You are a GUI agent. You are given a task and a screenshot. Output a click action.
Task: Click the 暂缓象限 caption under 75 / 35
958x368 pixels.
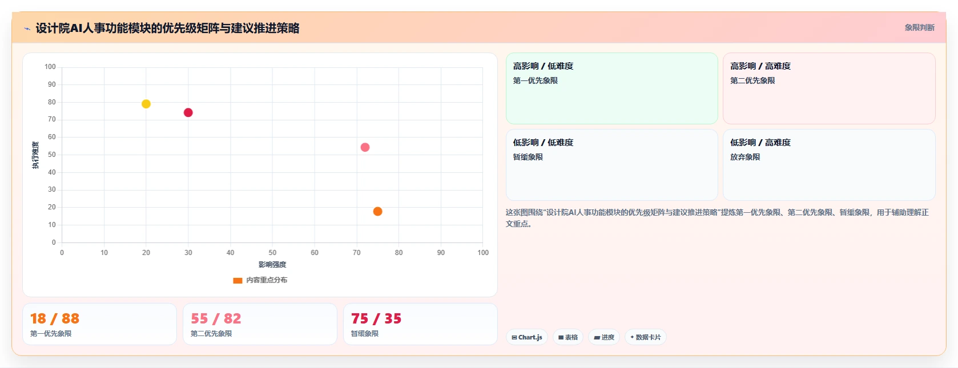[x=365, y=334]
